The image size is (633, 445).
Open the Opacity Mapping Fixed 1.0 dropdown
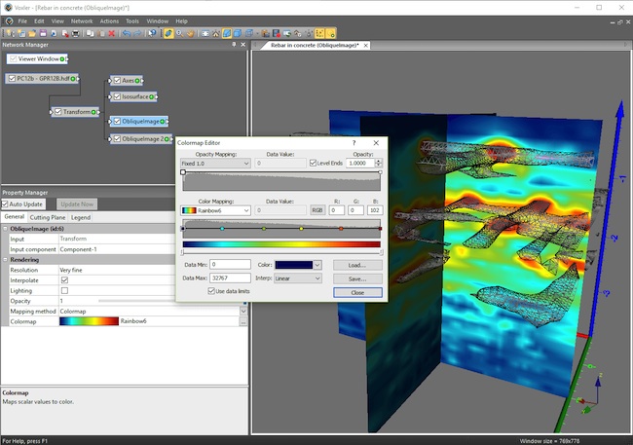tap(215, 164)
